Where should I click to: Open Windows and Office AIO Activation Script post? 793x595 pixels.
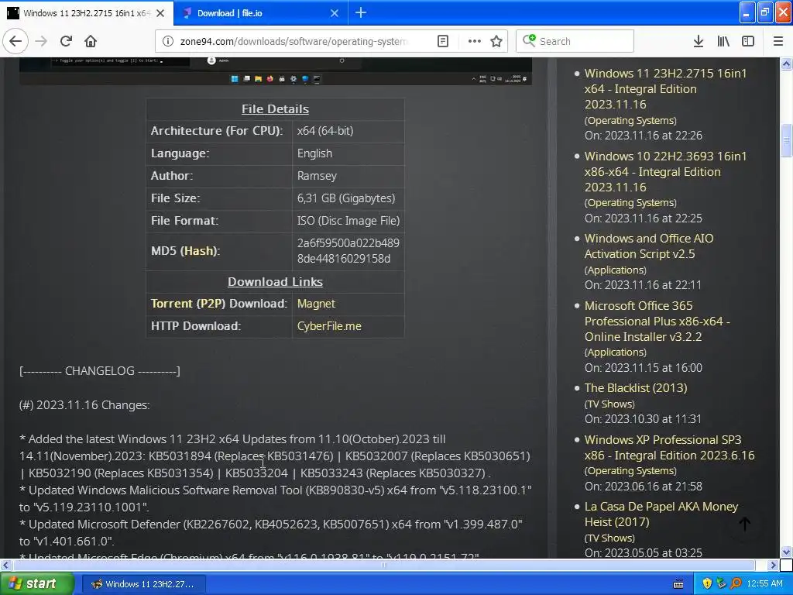pos(649,246)
